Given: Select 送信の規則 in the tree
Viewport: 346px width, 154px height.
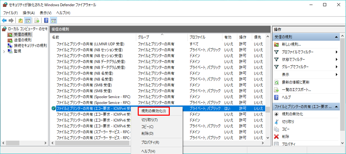Looking at the screenshot, I should (x=23, y=40).
